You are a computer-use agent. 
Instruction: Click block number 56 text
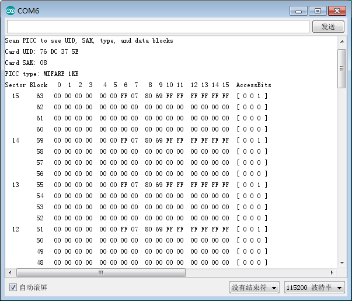tap(40, 174)
